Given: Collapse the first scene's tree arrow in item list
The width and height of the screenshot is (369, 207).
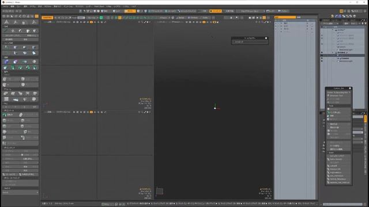Looking at the screenshot, I should click(x=333, y=30).
